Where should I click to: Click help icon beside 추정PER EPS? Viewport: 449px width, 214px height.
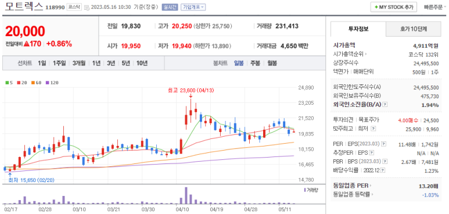point(371,153)
